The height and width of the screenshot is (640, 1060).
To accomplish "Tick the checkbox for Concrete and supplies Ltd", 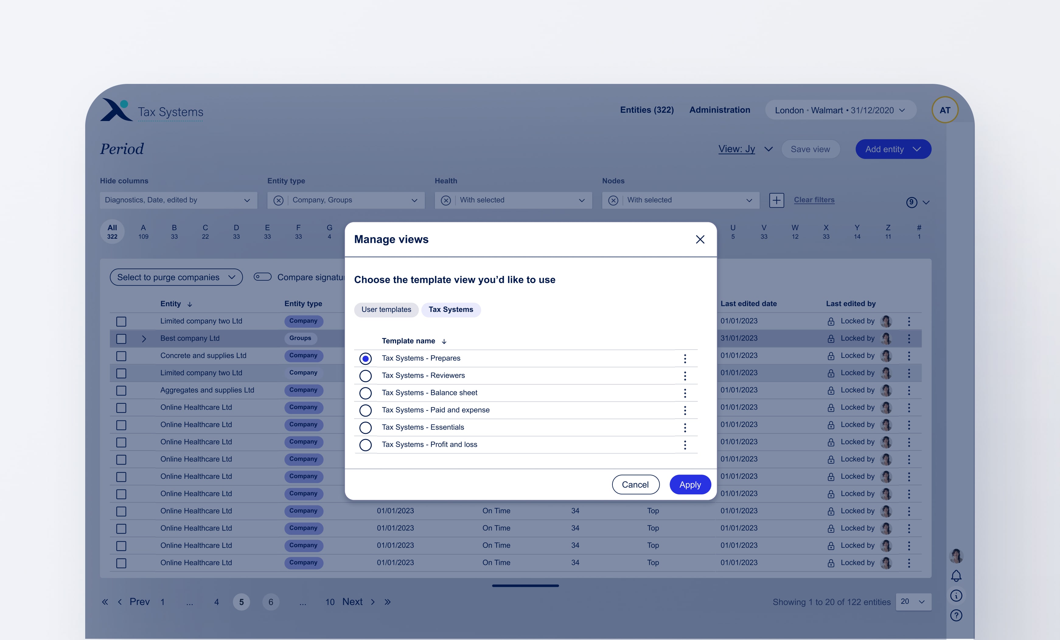I will [121, 356].
